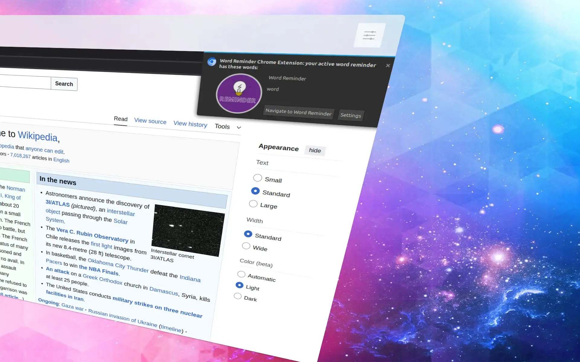Select Standard text size
The image size is (580, 362).
255,191
